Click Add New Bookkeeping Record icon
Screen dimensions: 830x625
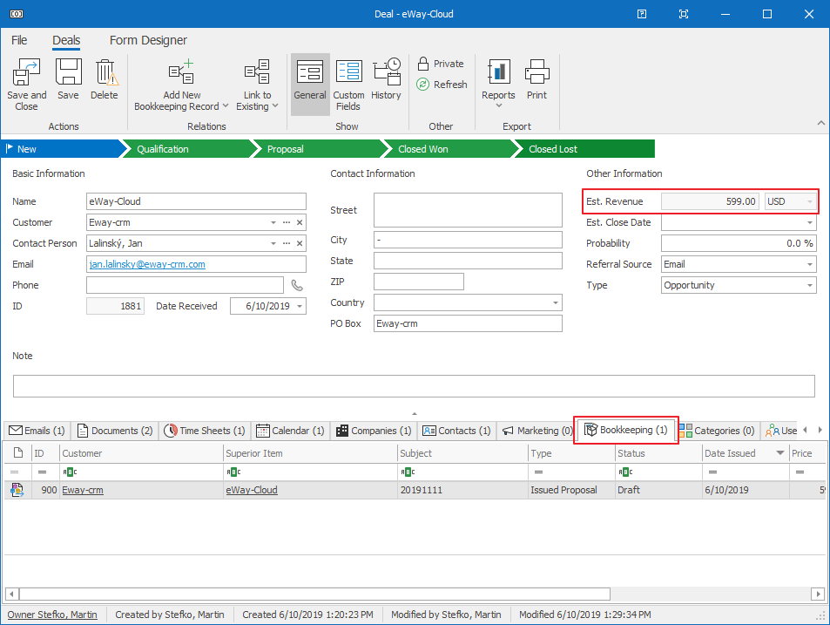tap(181, 72)
